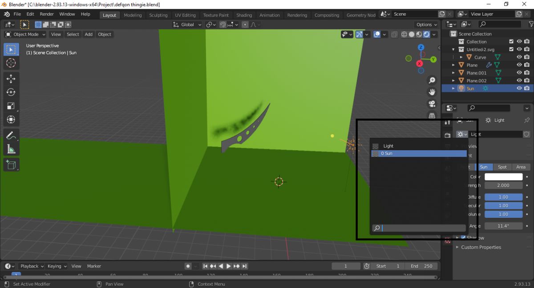This screenshot has width=534, height=288.
Task: Switch to the Shading workspace tab
Action: (244, 15)
